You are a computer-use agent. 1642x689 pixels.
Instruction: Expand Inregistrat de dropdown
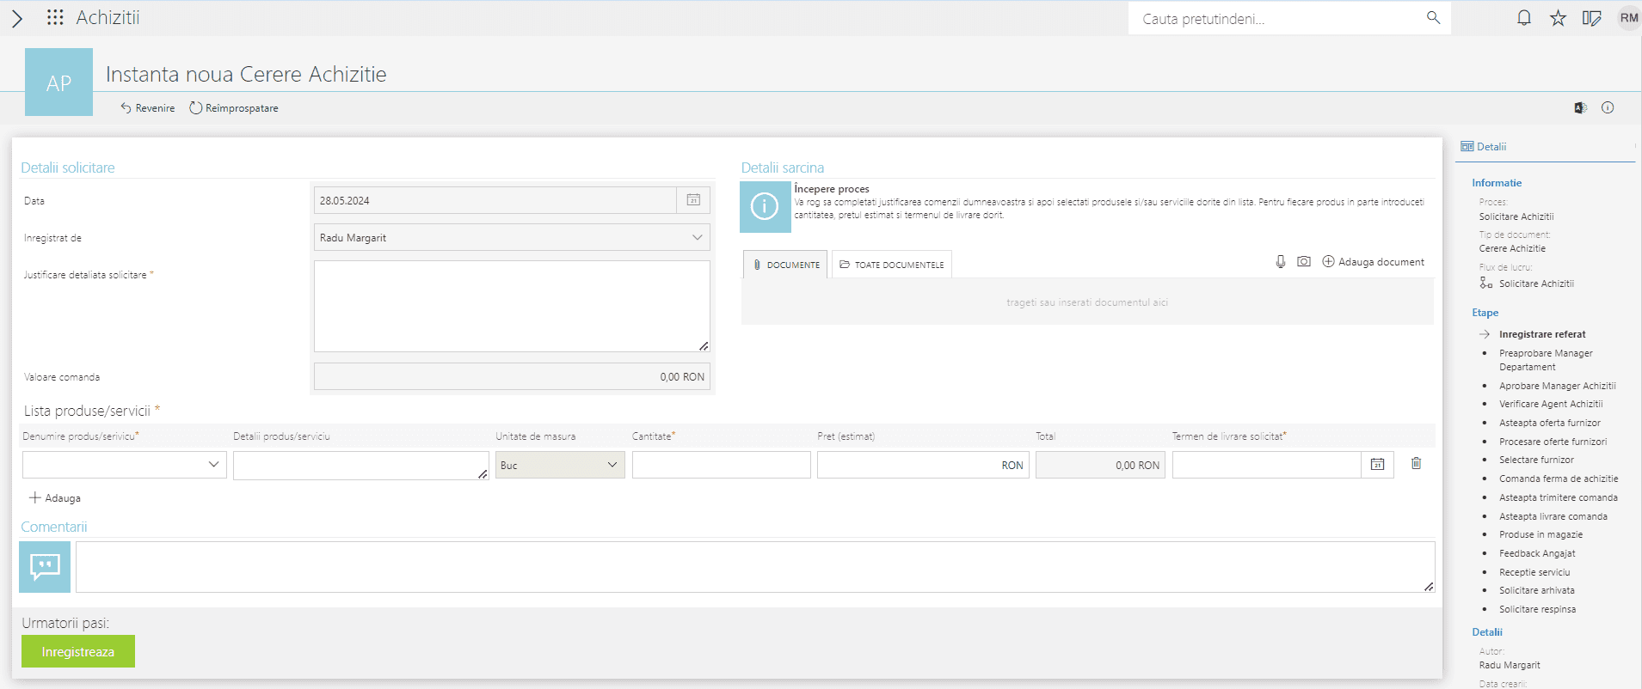point(698,237)
